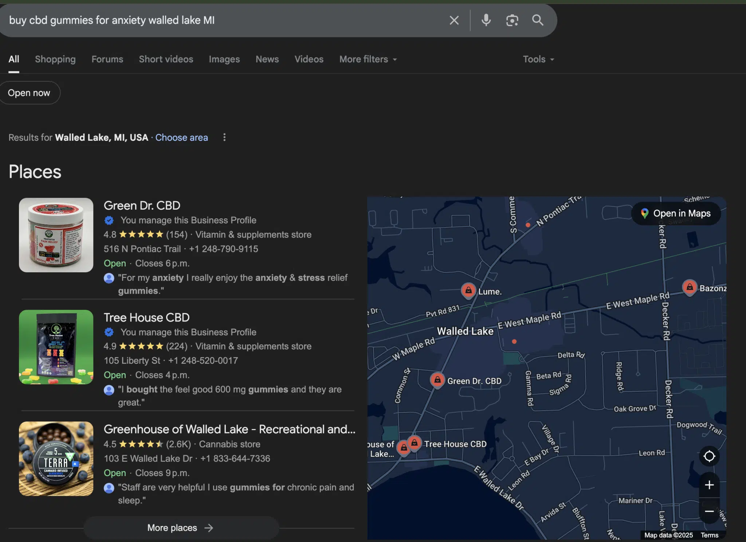Screen dimensions: 746x542
Task: Click the verified badge under Tree House CBD
Action: [x=109, y=332]
